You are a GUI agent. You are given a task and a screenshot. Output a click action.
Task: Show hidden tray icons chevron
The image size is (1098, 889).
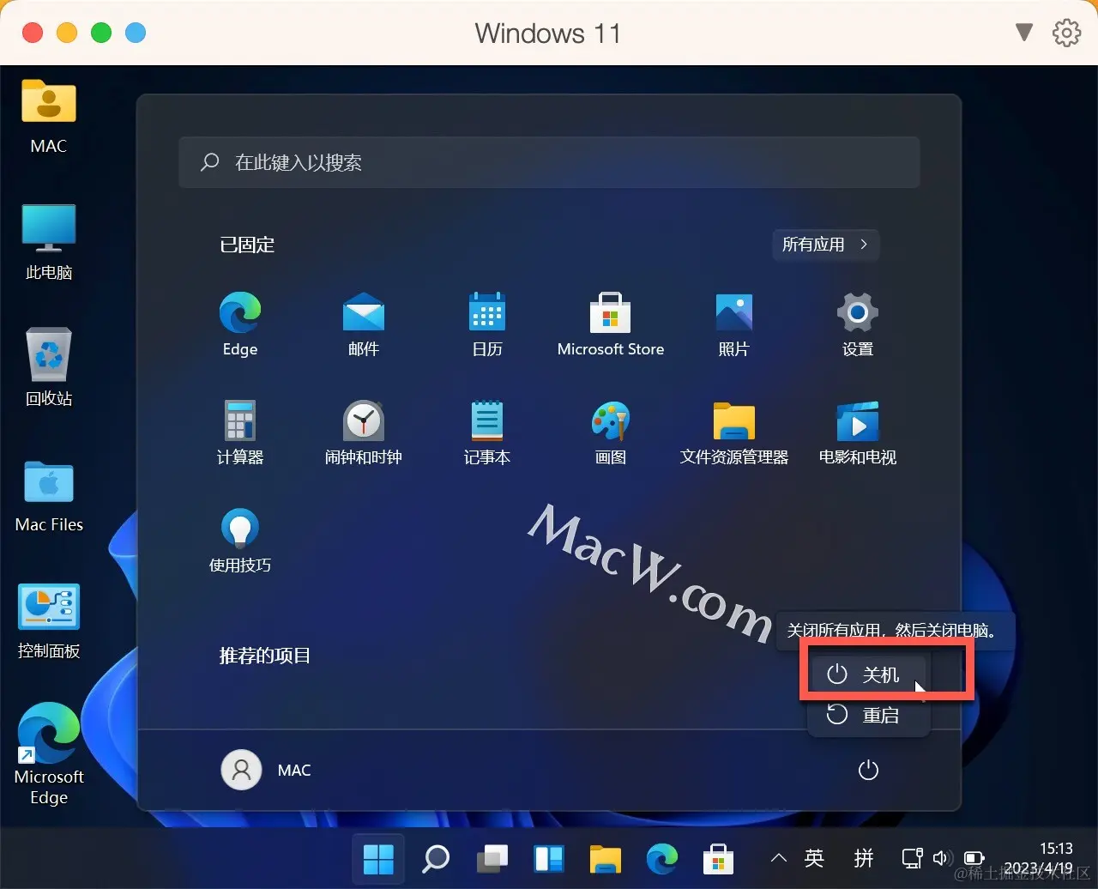click(x=779, y=857)
